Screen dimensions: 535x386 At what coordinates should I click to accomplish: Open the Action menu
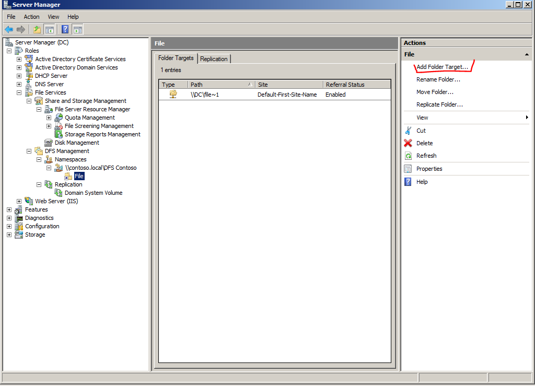point(31,17)
